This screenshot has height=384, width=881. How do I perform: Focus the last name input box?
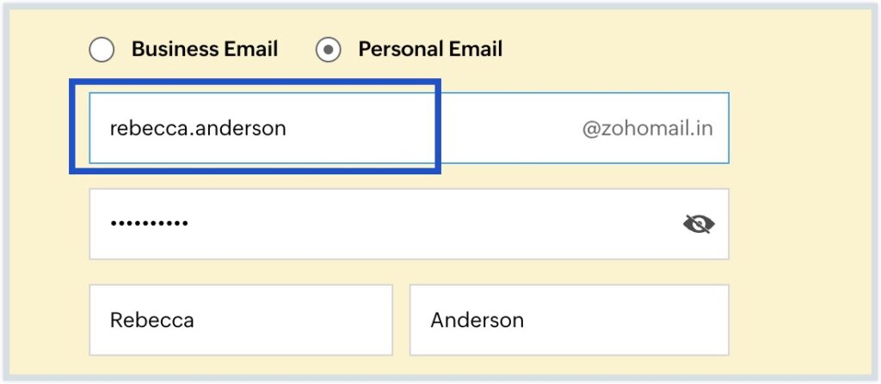[x=569, y=320]
